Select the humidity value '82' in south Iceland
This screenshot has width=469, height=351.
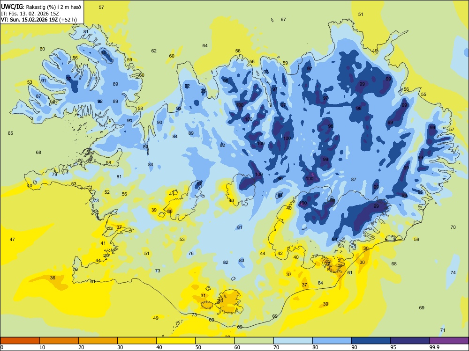pyautogui.click(x=226, y=263)
